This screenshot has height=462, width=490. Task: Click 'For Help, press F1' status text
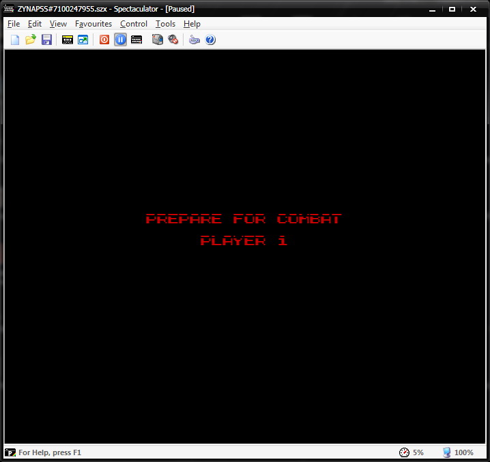click(x=50, y=452)
